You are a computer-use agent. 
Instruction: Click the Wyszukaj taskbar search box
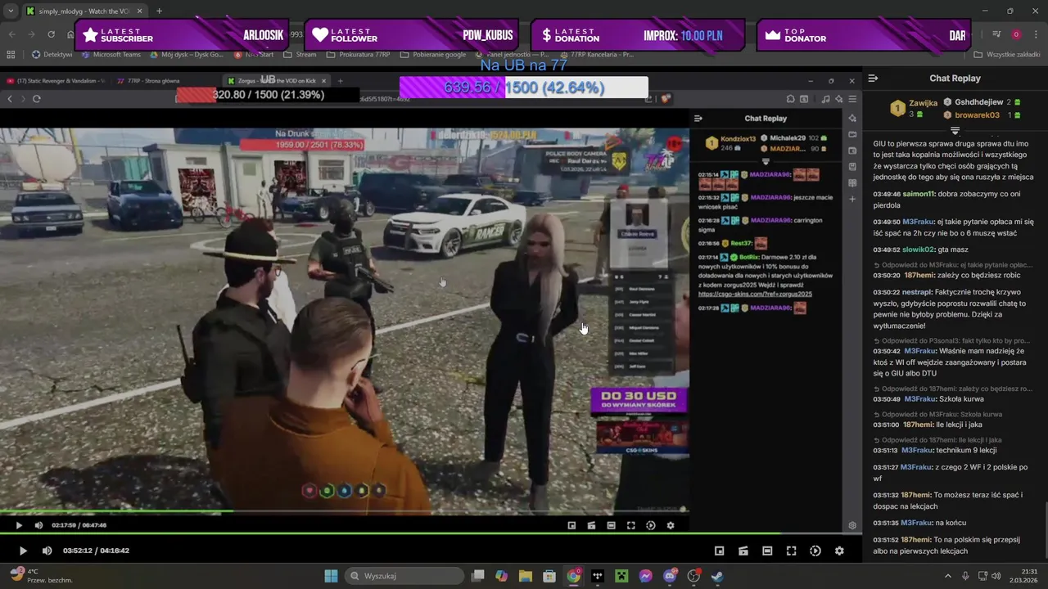click(404, 576)
